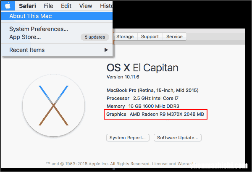Image resolution: width=252 pixels, height=172 pixels.
Task: Open the License and Warranty link
Action: click(x=174, y=164)
